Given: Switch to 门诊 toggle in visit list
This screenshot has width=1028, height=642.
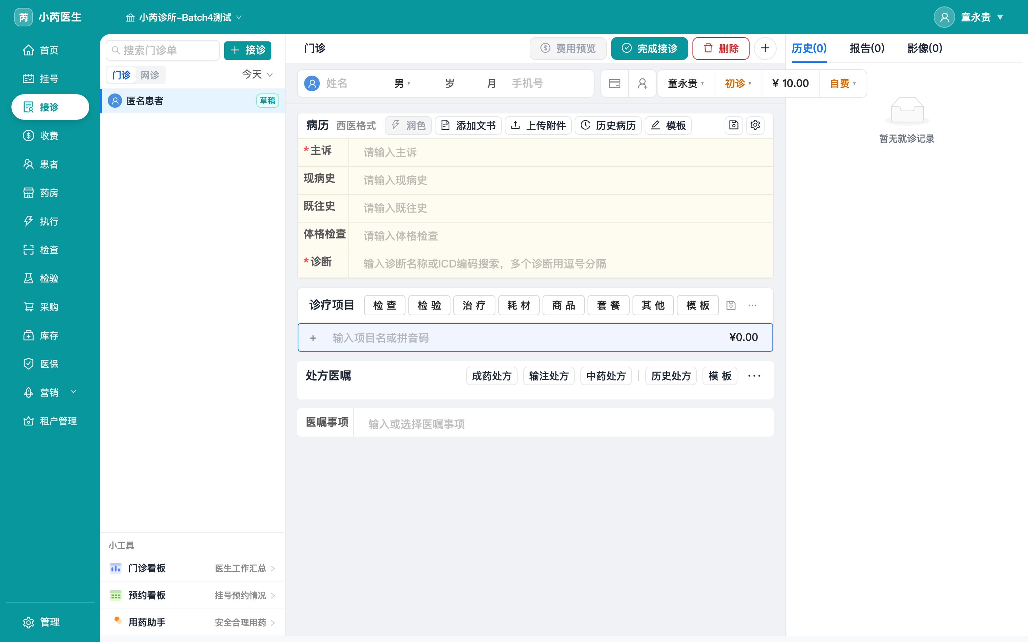Looking at the screenshot, I should click(121, 75).
